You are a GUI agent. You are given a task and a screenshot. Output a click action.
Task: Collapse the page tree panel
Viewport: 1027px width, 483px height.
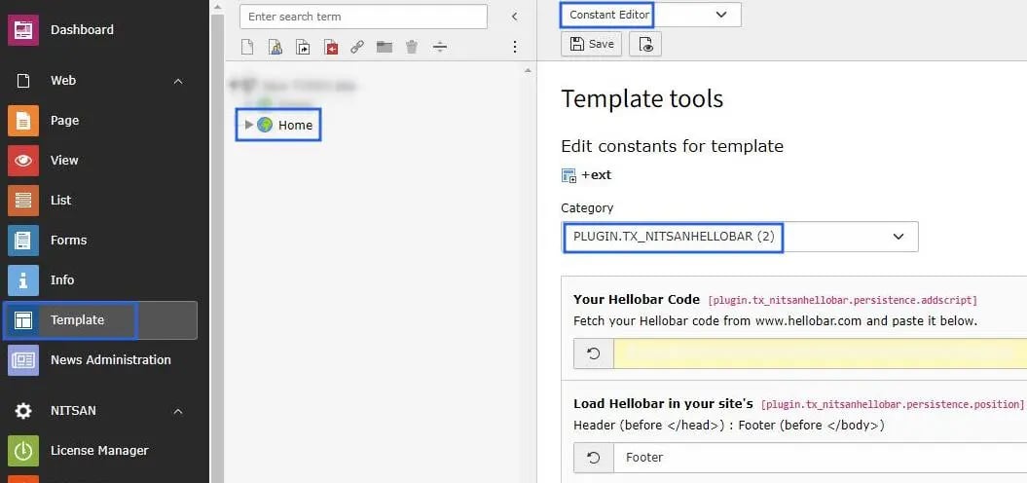514,17
